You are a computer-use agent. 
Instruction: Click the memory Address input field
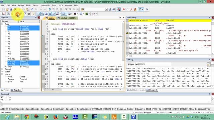(x=153, y=64)
